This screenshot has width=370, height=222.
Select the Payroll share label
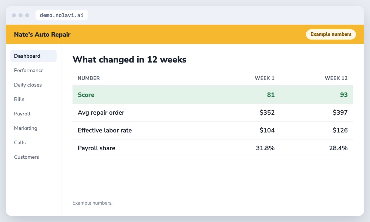(97, 148)
